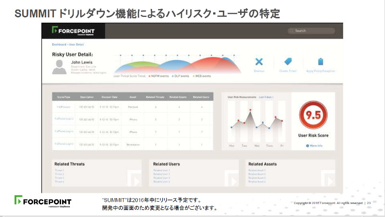This screenshot has width=385, height=217.
Task: Sort by Score/Type column header
Action: (64, 97)
